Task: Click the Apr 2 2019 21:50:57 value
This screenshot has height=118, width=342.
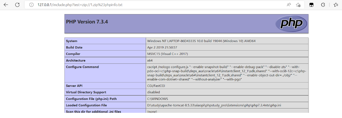Action: (162, 47)
